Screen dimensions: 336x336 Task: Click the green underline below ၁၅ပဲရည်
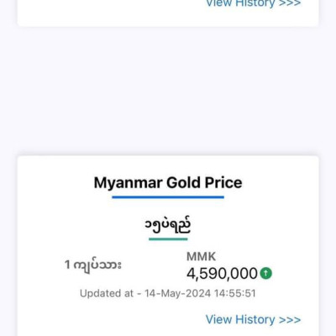point(168,239)
